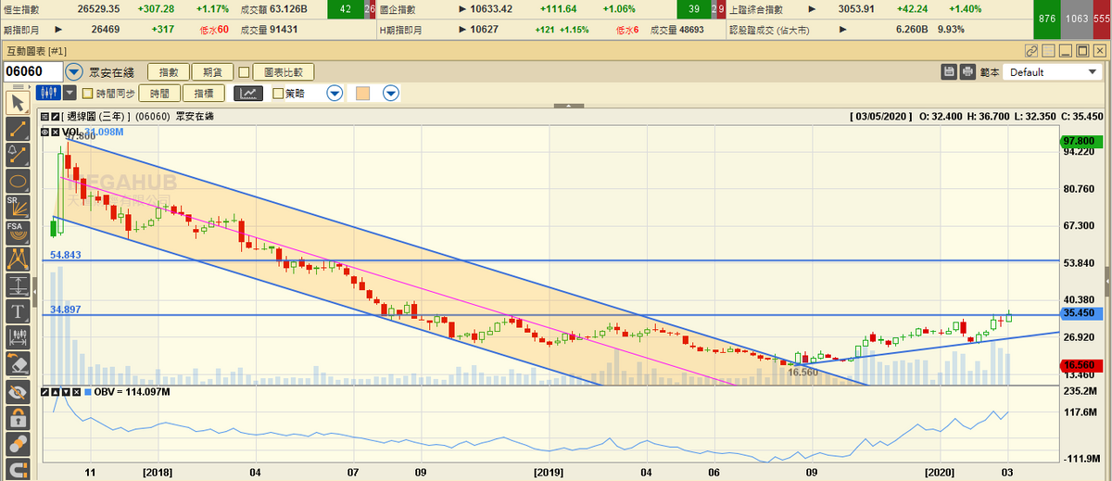
Task: Pick the ellipse drawing tool
Action: pos(17,180)
